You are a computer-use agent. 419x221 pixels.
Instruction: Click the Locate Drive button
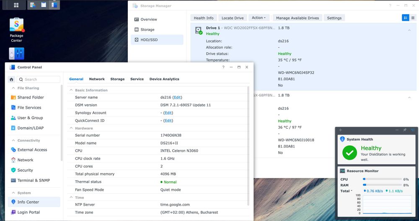click(x=233, y=18)
